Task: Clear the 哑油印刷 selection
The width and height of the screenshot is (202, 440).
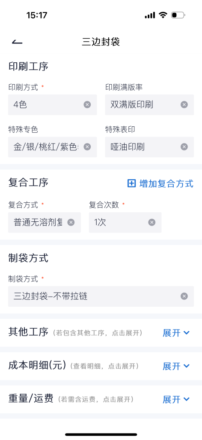Action: tap(184, 147)
